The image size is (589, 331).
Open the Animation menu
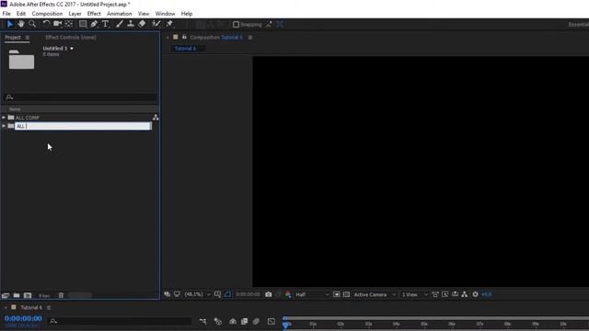pyautogui.click(x=119, y=14)
